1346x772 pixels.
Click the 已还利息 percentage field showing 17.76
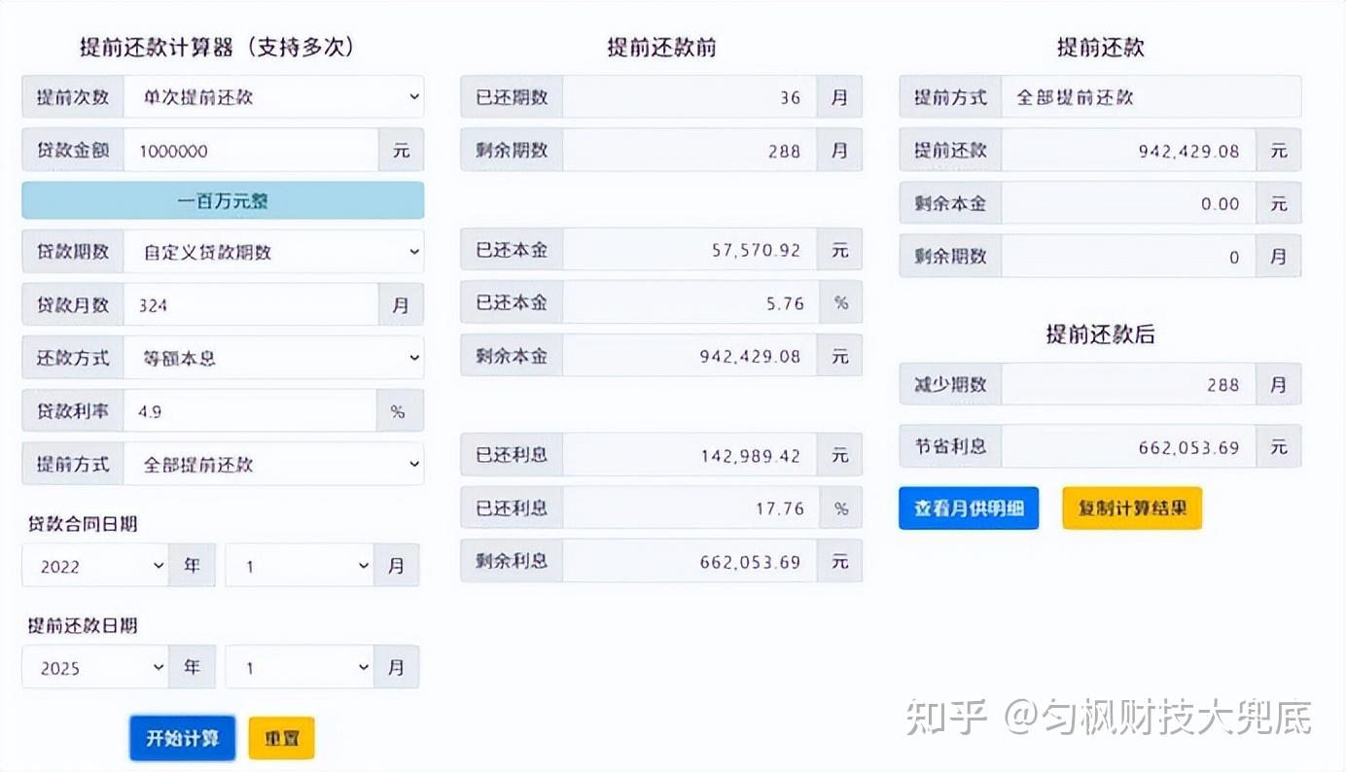(691, 509)
